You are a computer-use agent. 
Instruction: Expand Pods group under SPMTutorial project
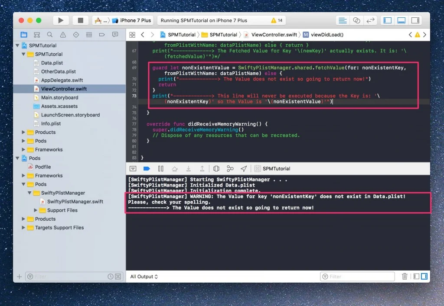pos(23,141)
